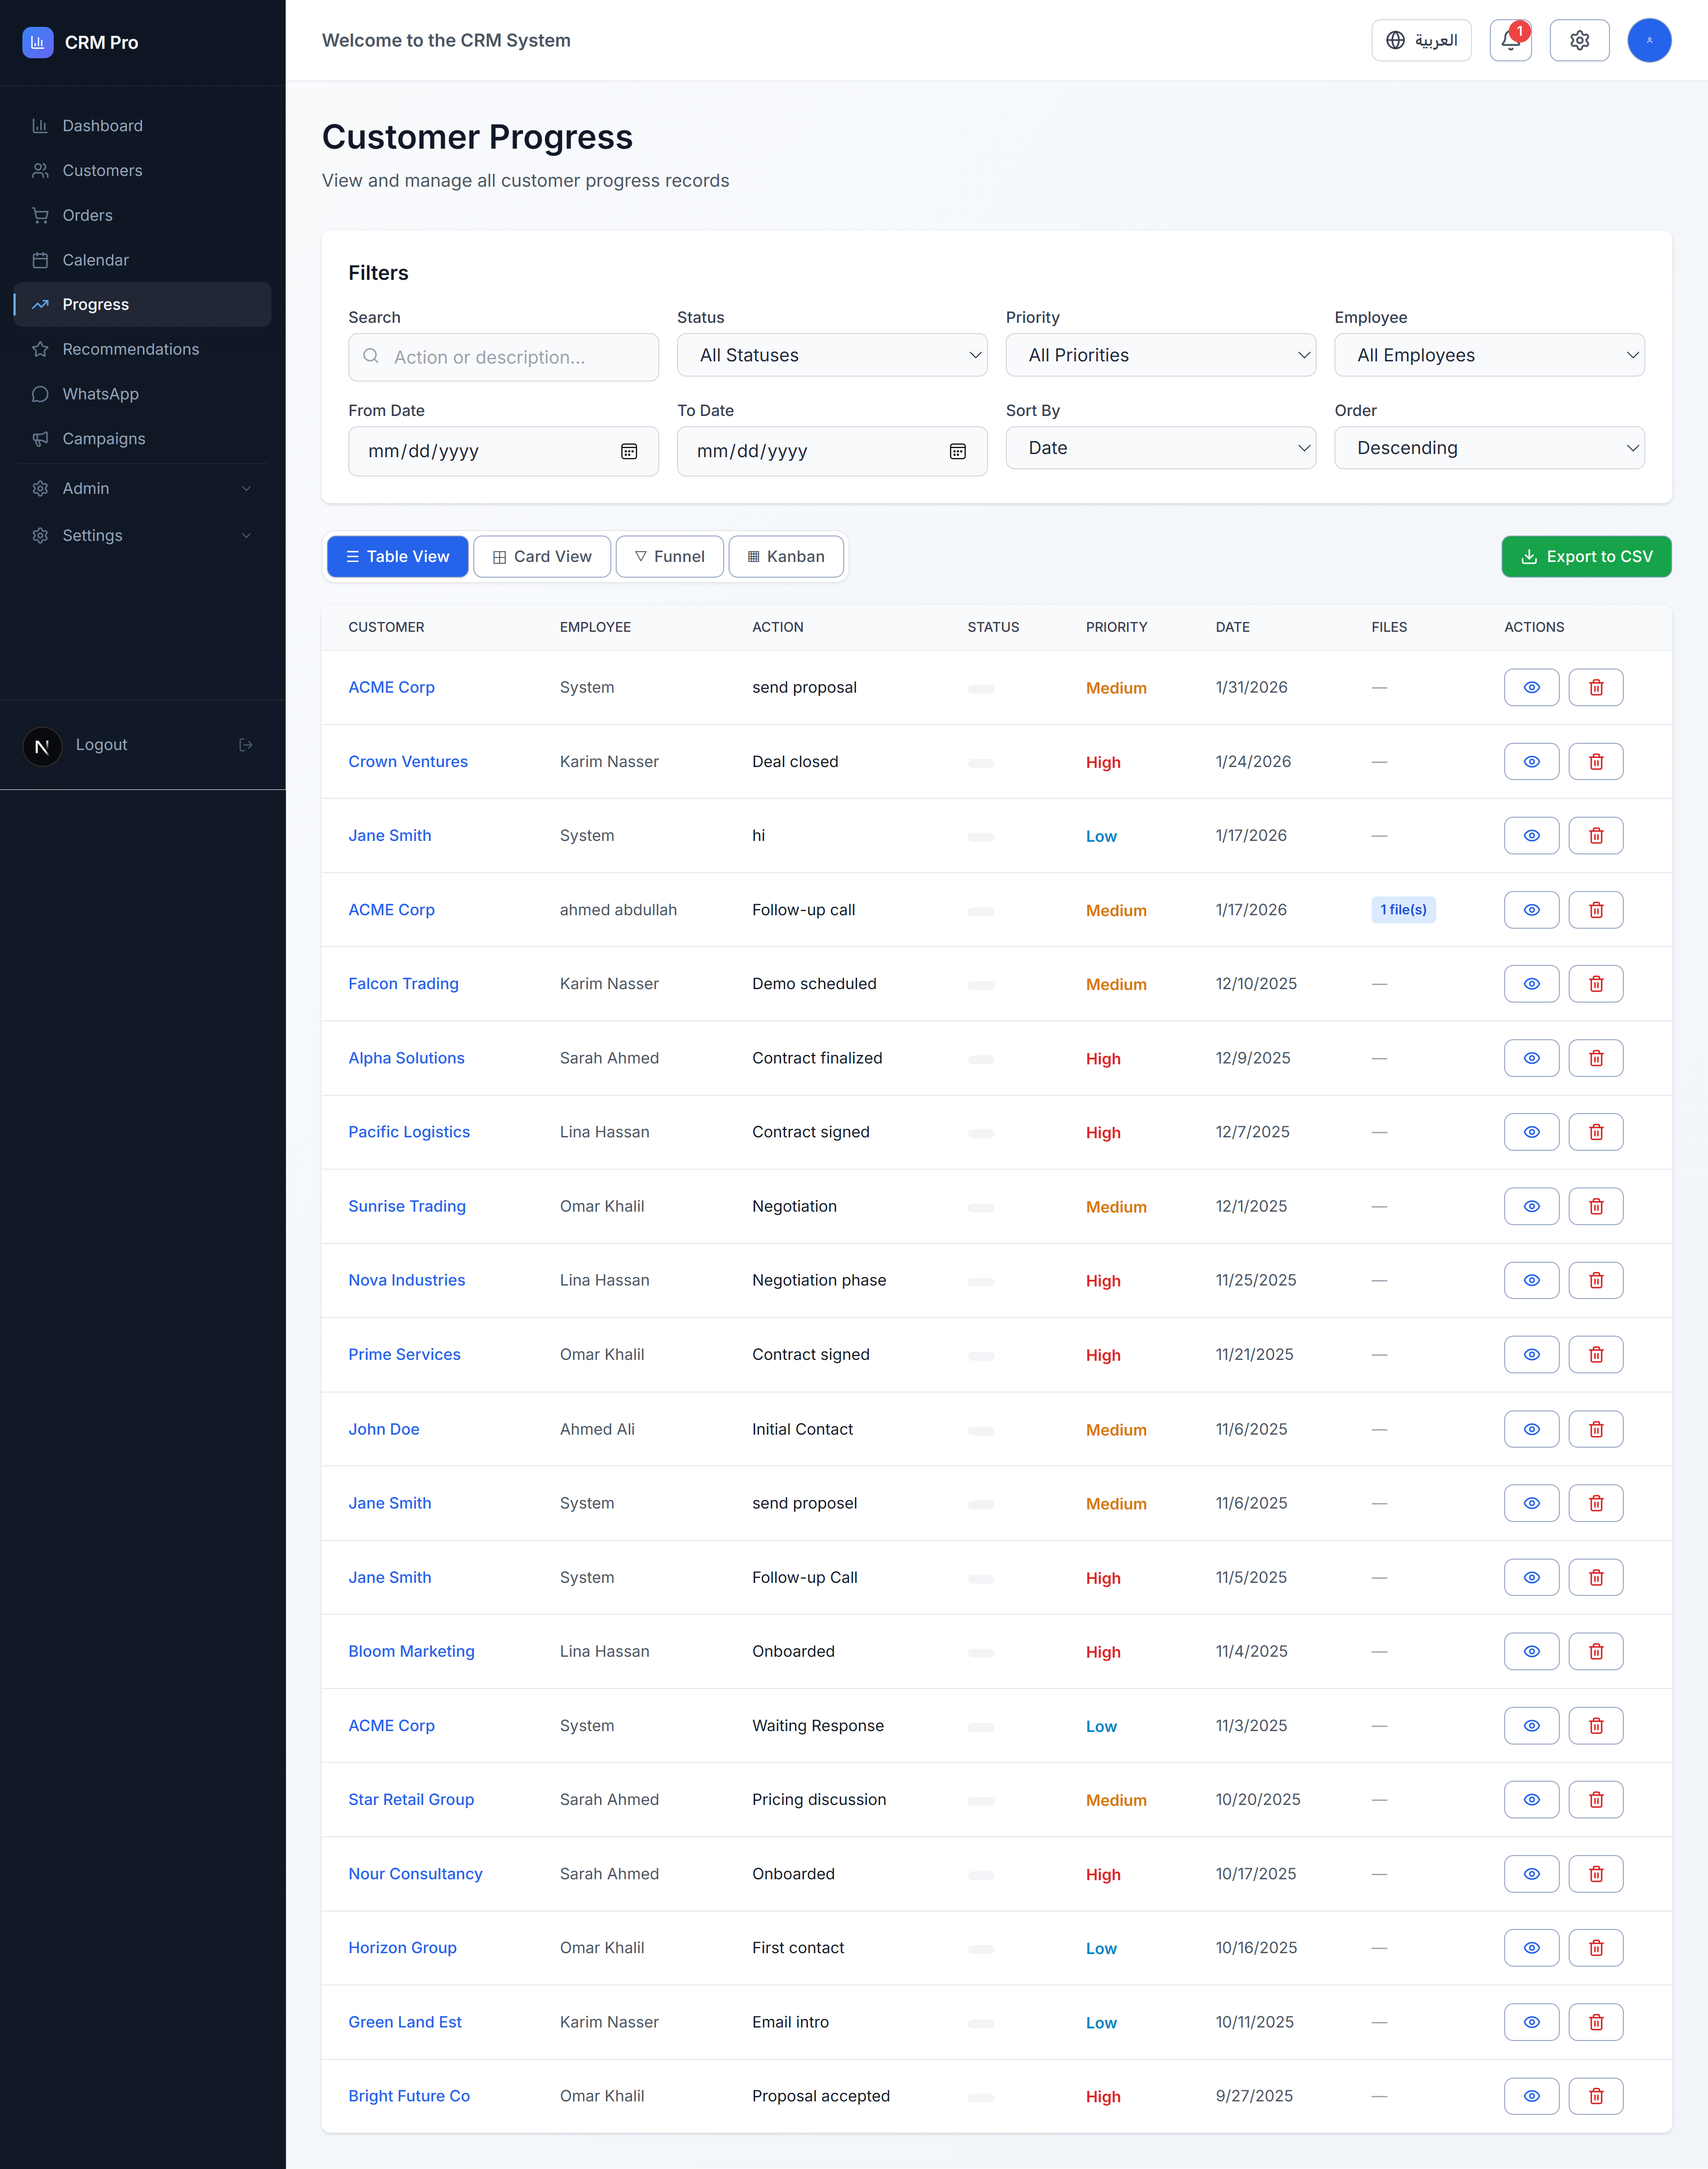Click the To Date input field
Screen dimensions: 1708x2169
pos(832,452)
